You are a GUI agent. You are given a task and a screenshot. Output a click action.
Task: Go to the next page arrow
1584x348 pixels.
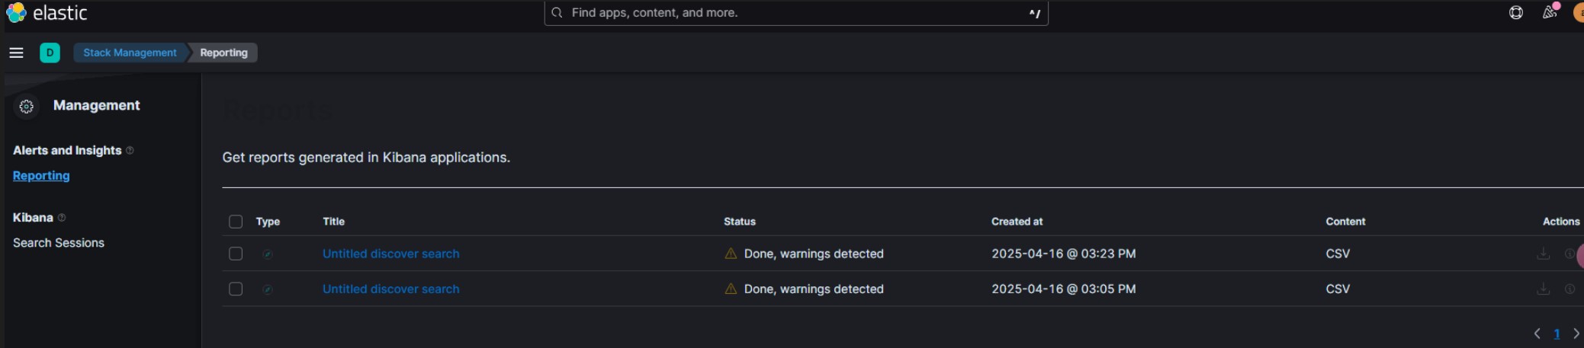coord(1576,334)
